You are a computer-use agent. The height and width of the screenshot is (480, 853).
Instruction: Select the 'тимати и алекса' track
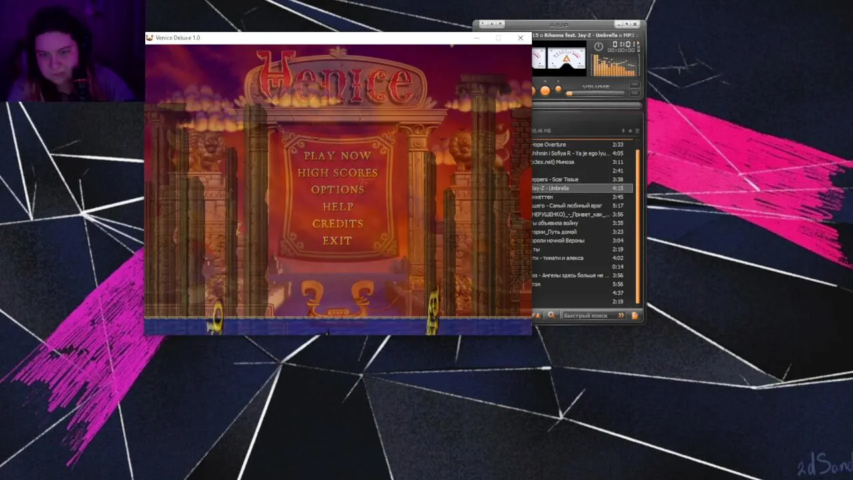582,258
